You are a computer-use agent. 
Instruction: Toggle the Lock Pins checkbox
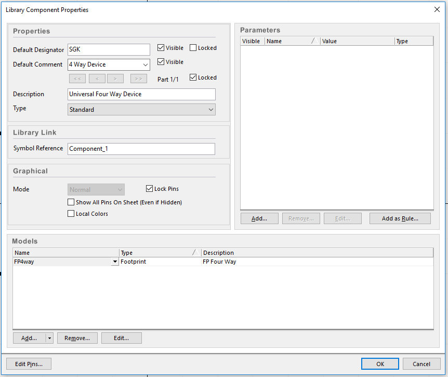(150, 189)
